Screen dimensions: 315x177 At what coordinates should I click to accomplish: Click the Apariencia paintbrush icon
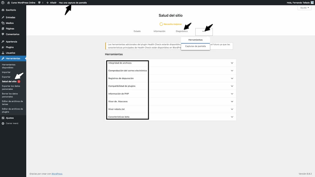(3, 41)
